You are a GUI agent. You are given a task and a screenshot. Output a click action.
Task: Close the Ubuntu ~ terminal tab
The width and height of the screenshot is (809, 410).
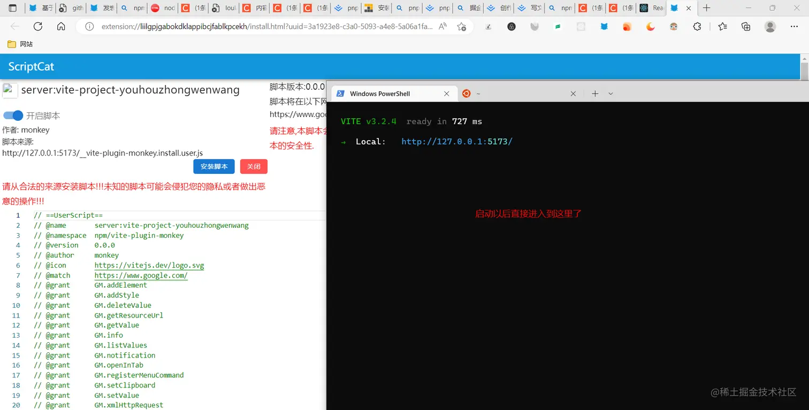(x=573, y=94)
